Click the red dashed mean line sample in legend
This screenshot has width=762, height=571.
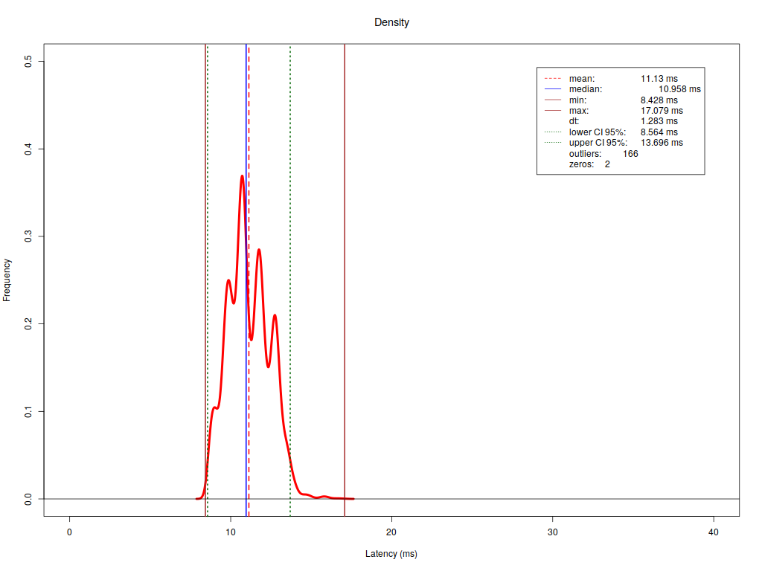552,78
